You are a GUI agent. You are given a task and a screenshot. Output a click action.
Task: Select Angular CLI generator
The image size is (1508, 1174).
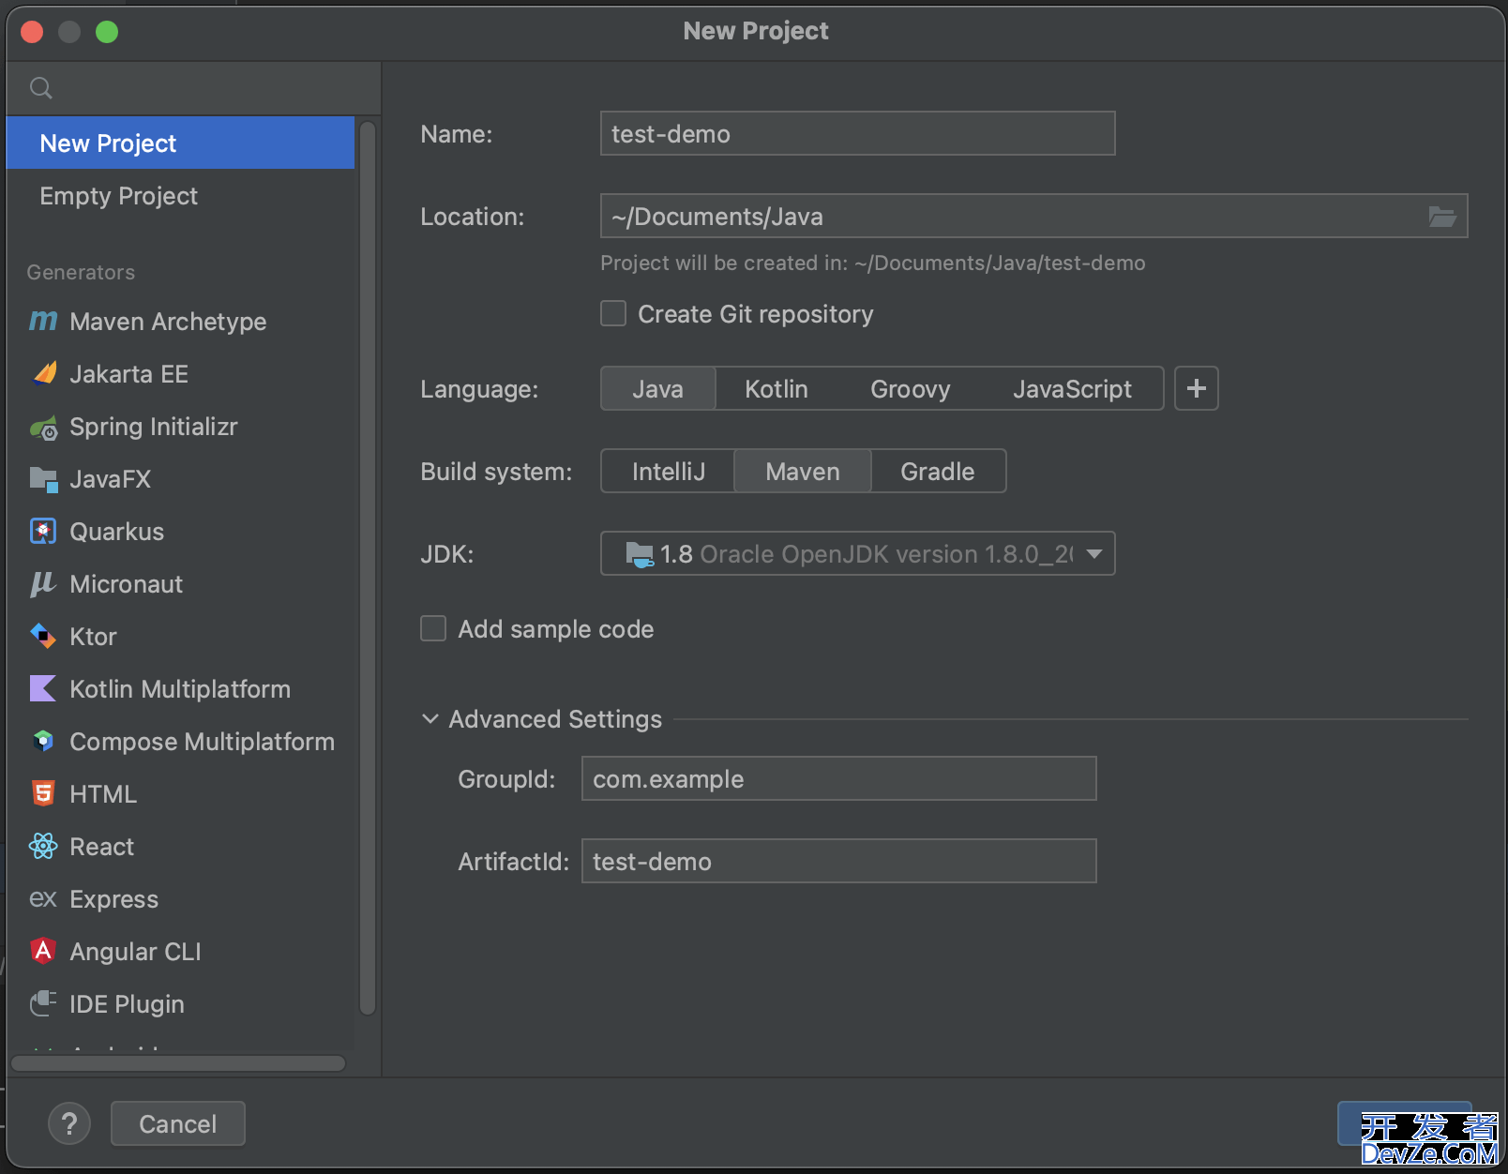point(180,952)
